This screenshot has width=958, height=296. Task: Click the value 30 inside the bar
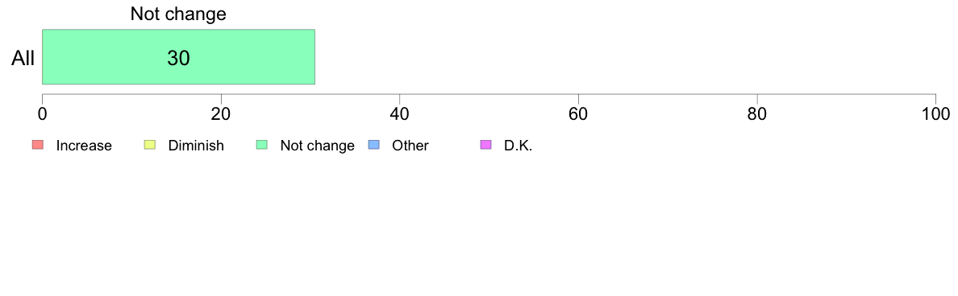coord(178,58)
